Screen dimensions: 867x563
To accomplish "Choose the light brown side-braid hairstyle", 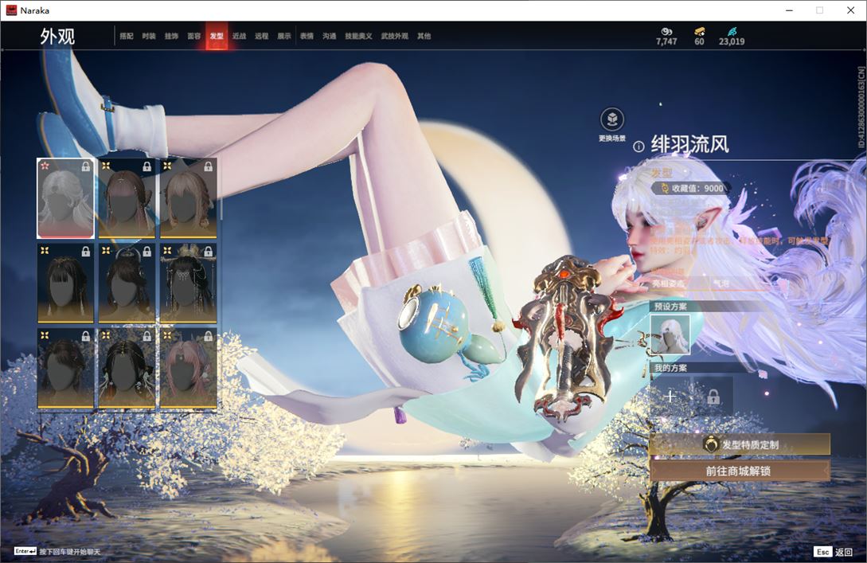I will tap(188, 198).
